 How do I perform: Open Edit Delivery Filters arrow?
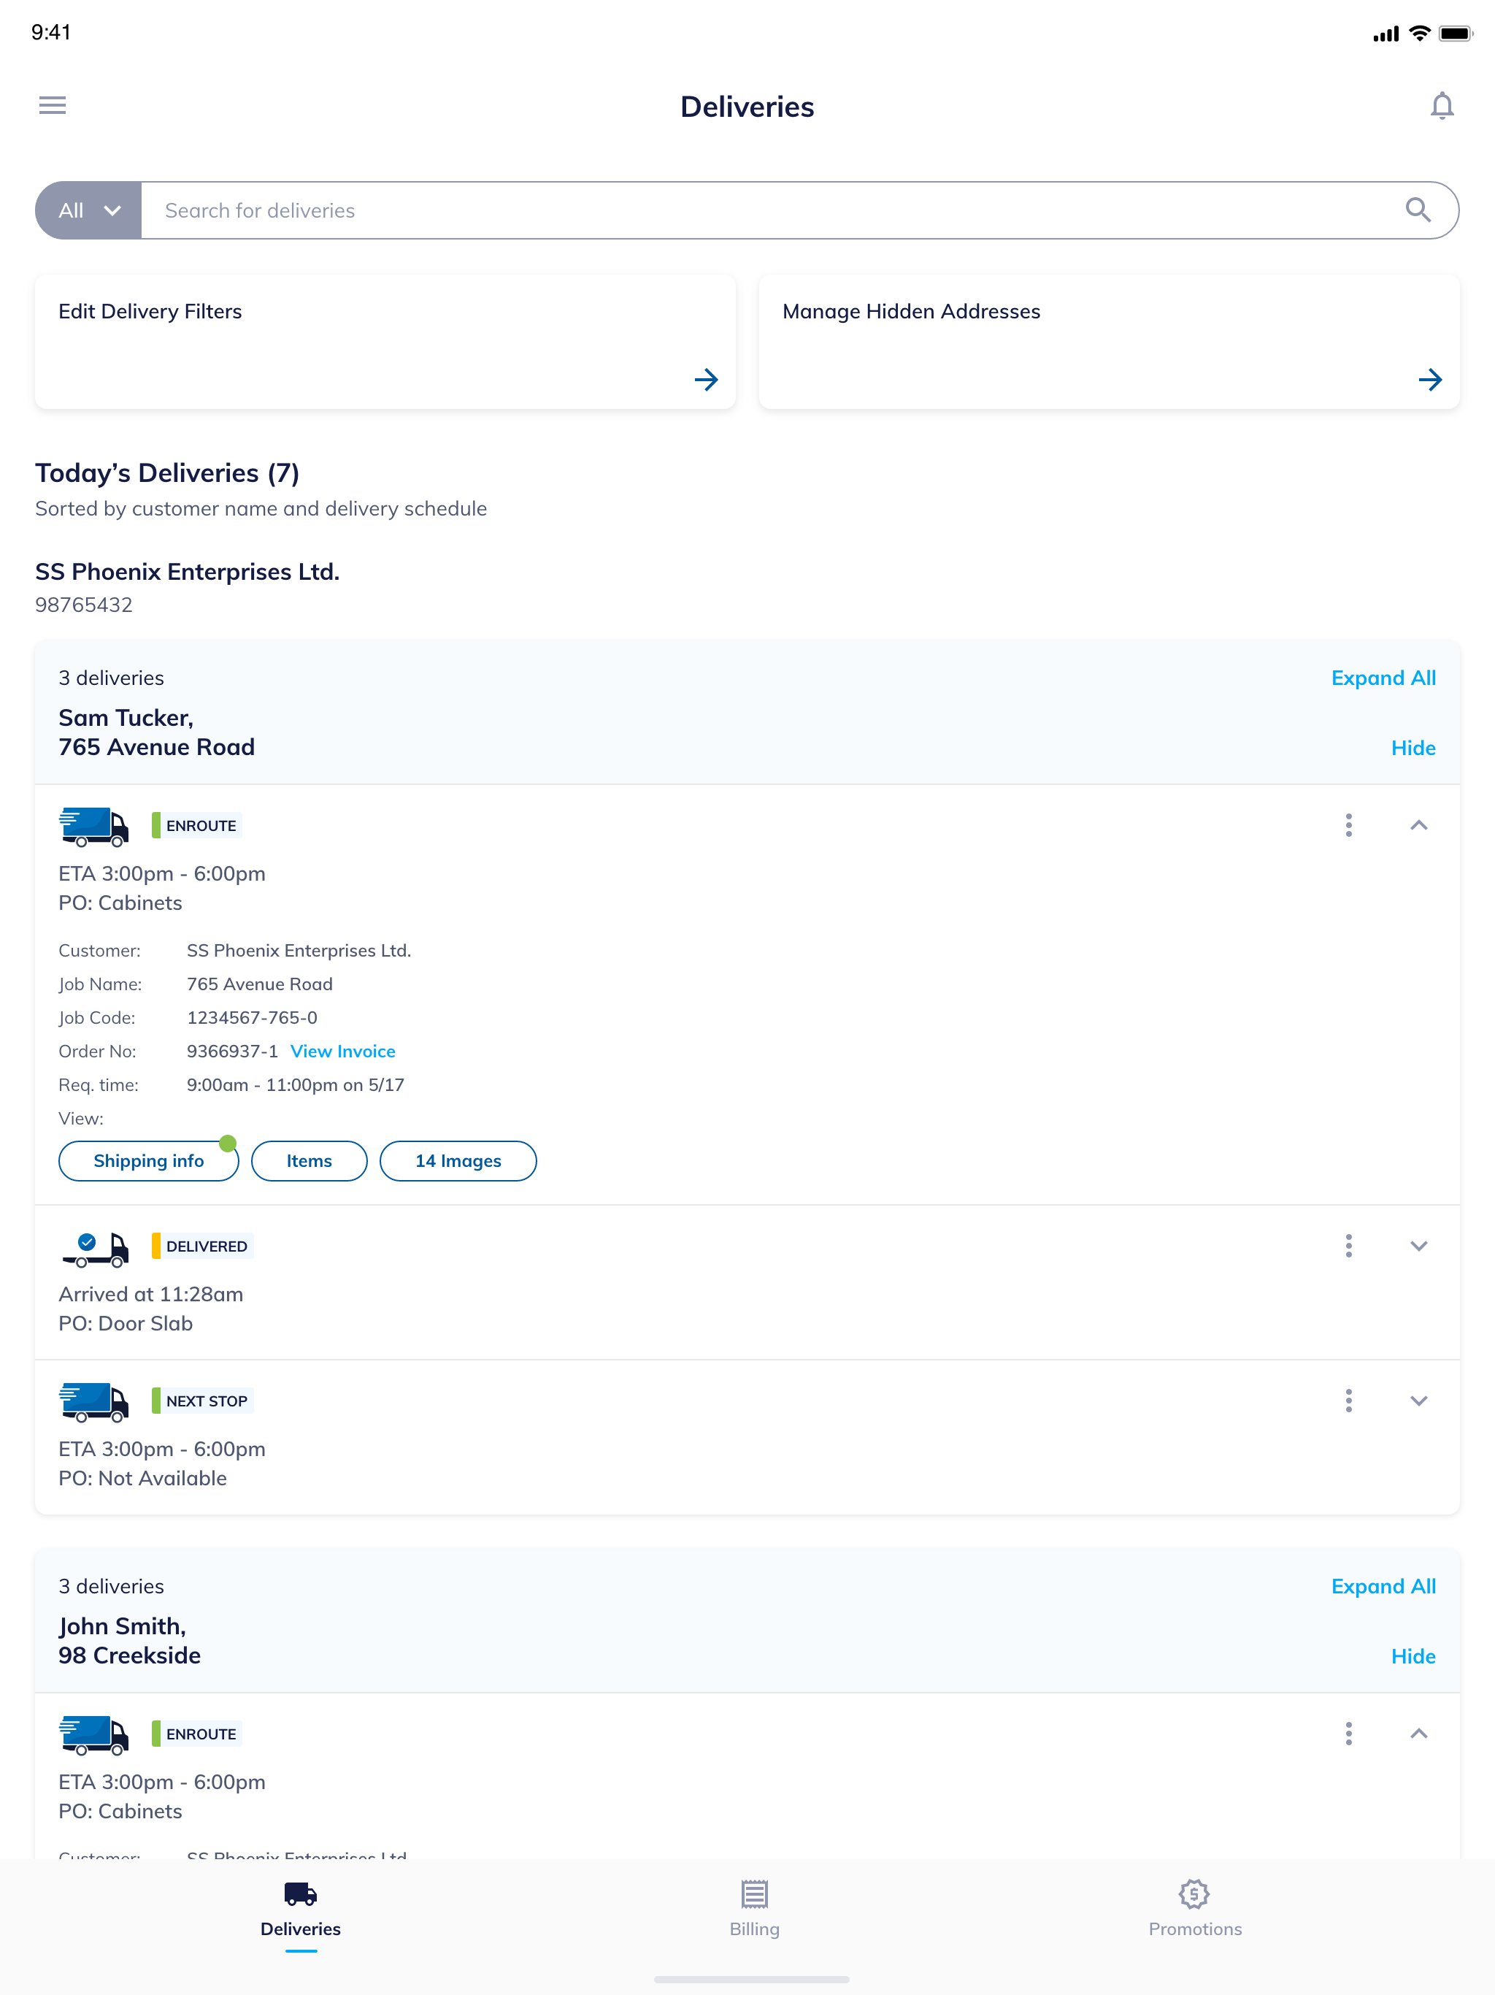coord(706,380)
